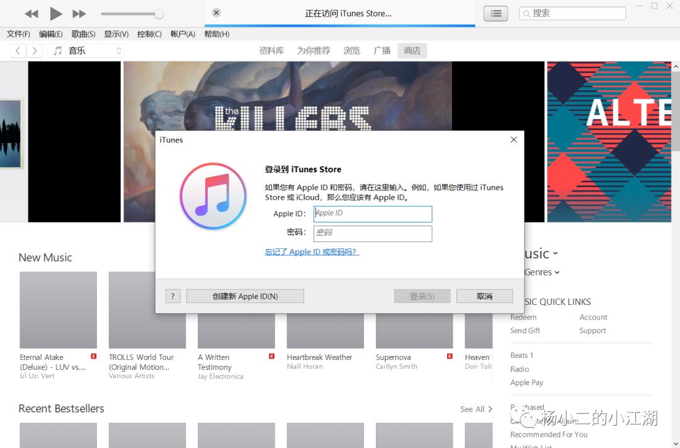Image resolution: width=680 pixels, height=448 pixels.
Task: Click the 取消 cancel button
Action: click(x=484, y=296)
